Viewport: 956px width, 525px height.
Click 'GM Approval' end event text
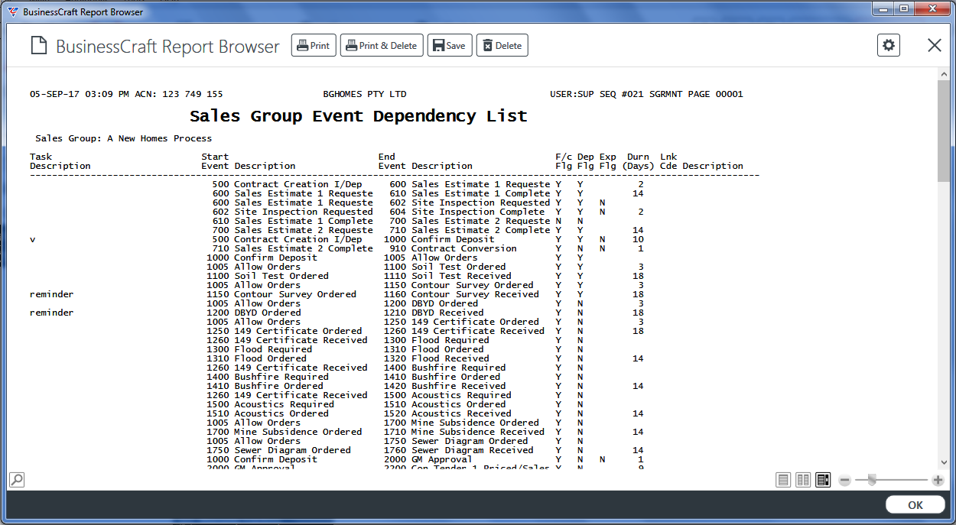[x=442, y=459]
